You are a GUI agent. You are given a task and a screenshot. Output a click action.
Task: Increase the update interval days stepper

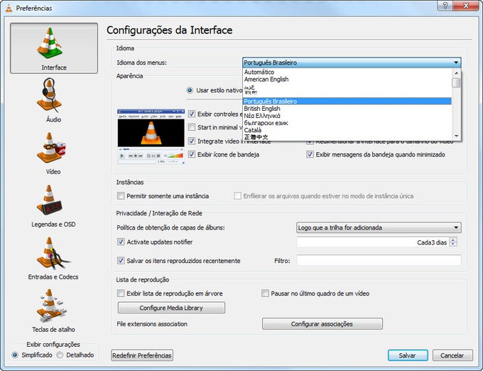[x=453, y=240]
